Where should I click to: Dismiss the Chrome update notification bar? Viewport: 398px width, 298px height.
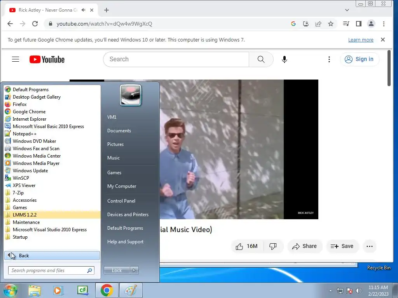[383, 40]
